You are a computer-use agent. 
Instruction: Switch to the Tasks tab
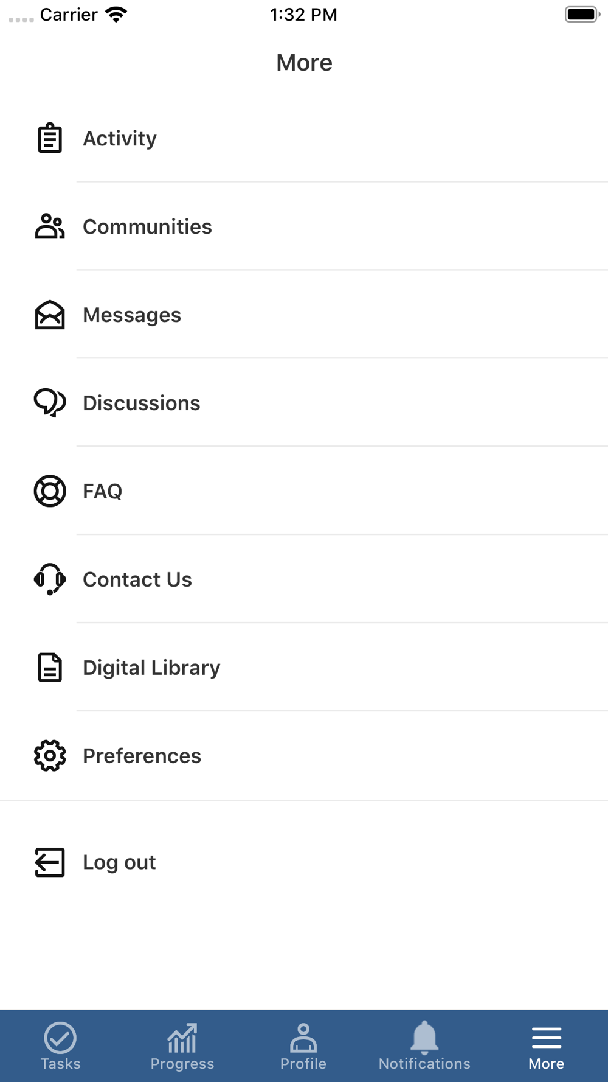click(x=60, y=1046)
